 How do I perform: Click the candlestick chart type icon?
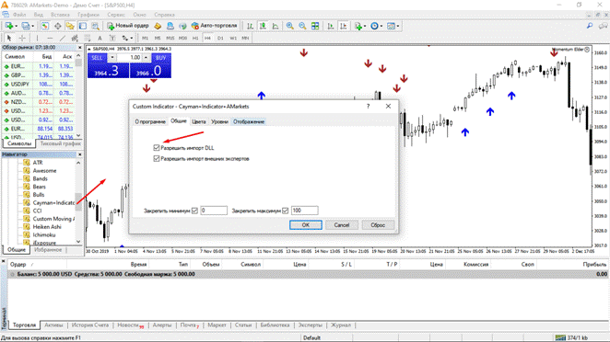pyautogui.click(x=263, y=26)
